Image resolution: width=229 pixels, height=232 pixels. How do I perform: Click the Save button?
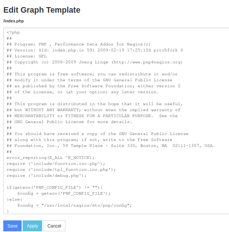coord(12,226)
